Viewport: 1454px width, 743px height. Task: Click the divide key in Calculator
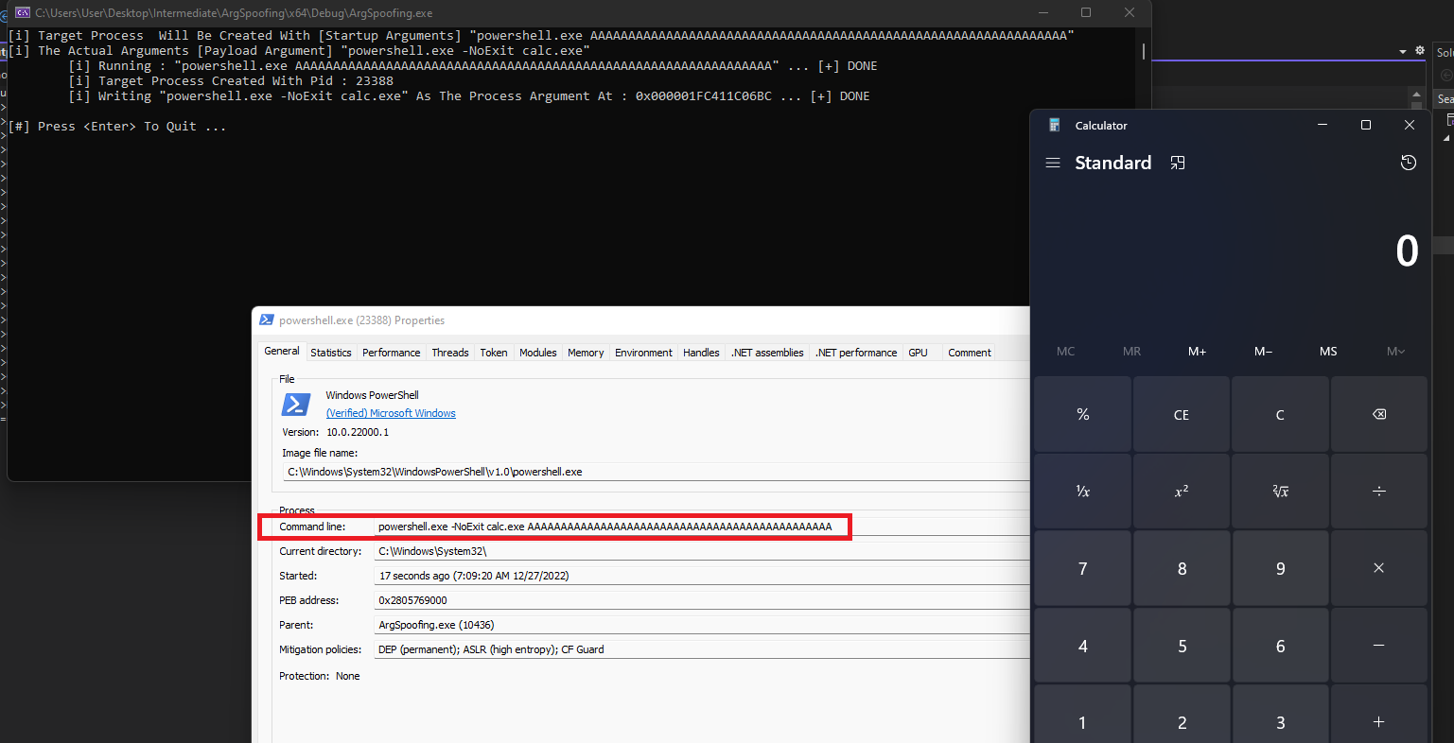tap(1378, 491)
